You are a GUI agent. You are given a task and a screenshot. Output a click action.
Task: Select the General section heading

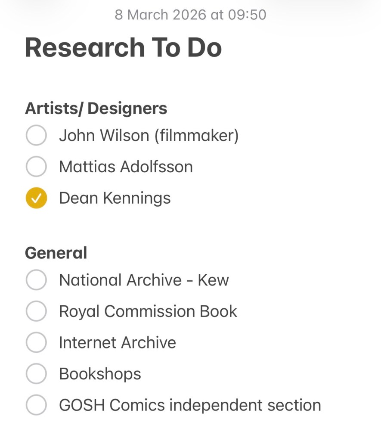pyautogui.click(x=56, y=253)
